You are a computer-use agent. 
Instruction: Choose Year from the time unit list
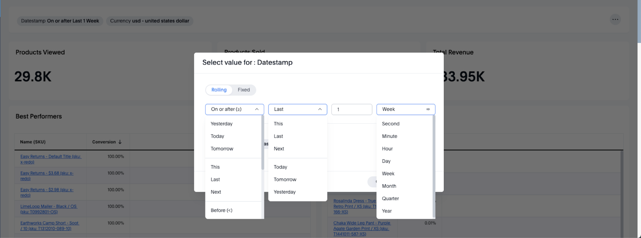[x=387, y=211]
